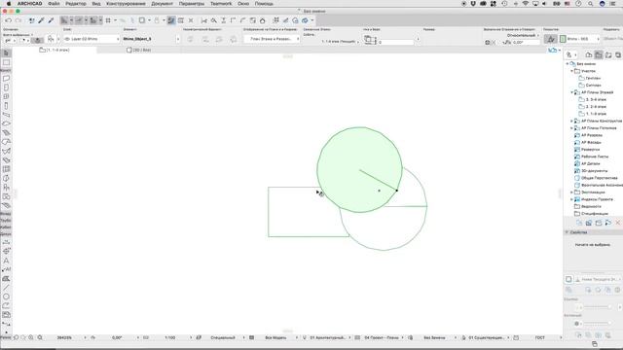Collapse the 'Участок' folder in navigator
This screenshot has height=350, width=623.
(572, 71)
